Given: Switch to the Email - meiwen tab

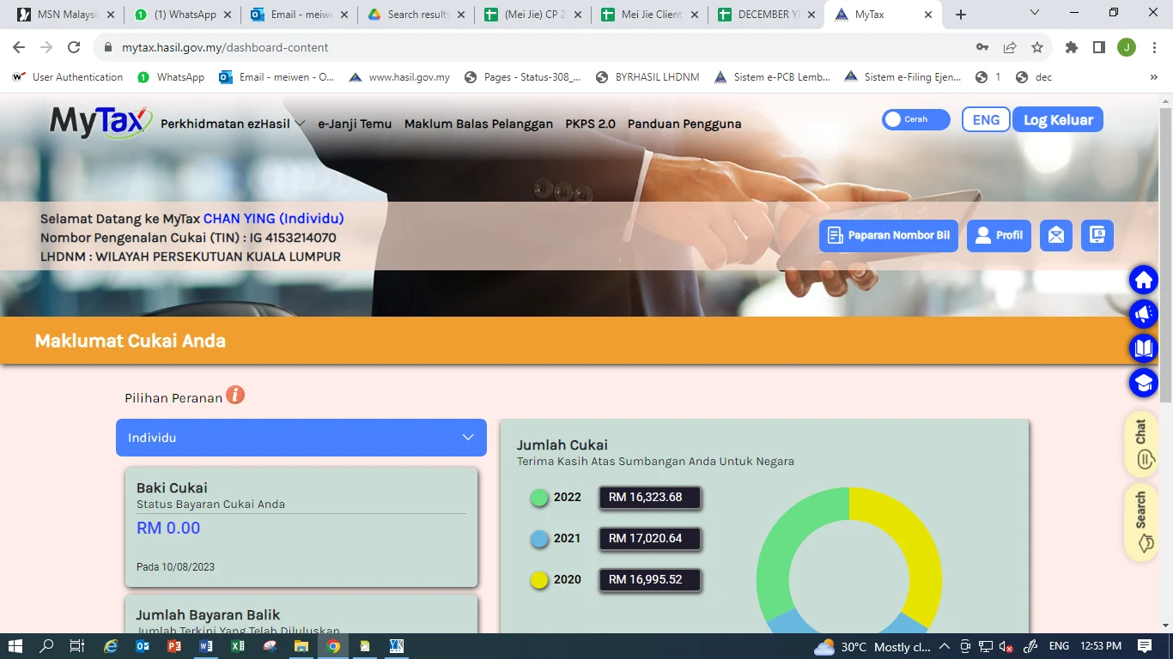Looking at the screenshot, I should point(300,15).
